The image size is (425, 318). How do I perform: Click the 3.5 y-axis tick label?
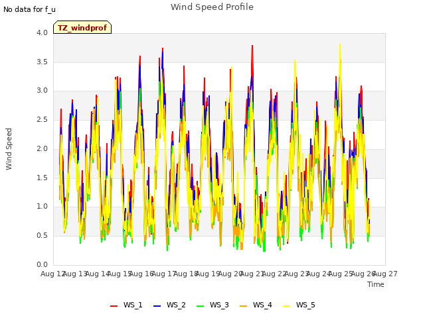coord(42,62)
